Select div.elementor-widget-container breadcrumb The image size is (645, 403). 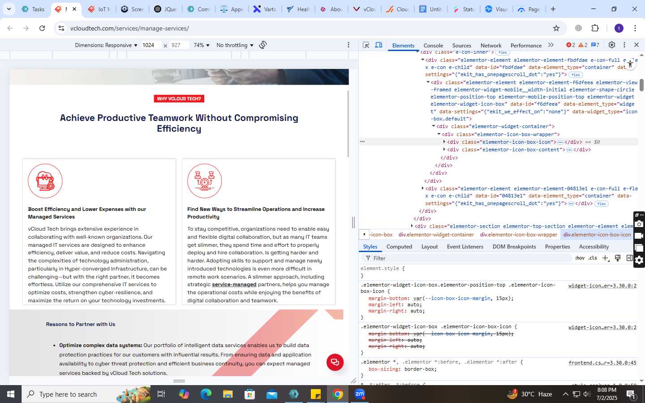(436, 235)
